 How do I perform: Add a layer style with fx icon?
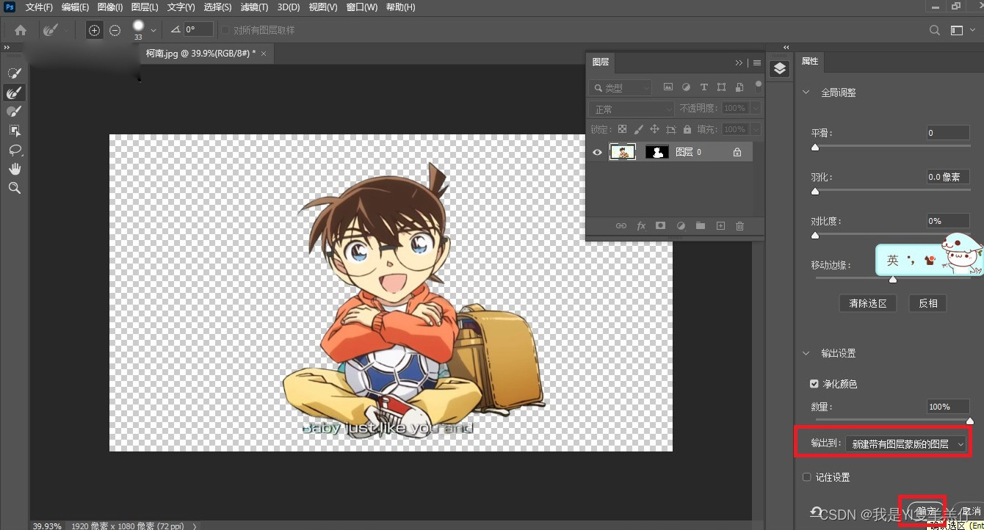[640, 226]
